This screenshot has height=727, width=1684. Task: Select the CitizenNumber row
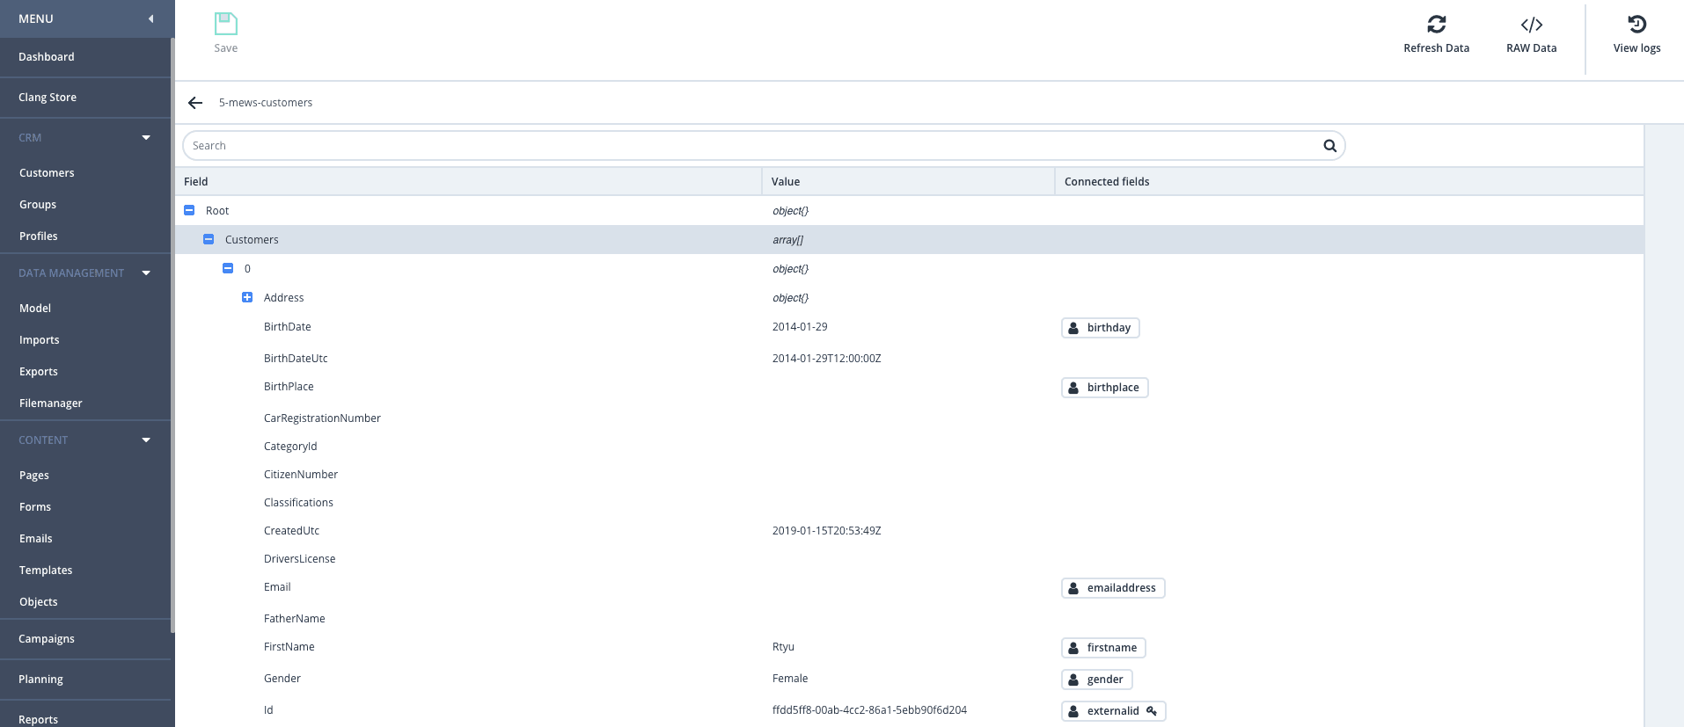[x=909, y=475]
